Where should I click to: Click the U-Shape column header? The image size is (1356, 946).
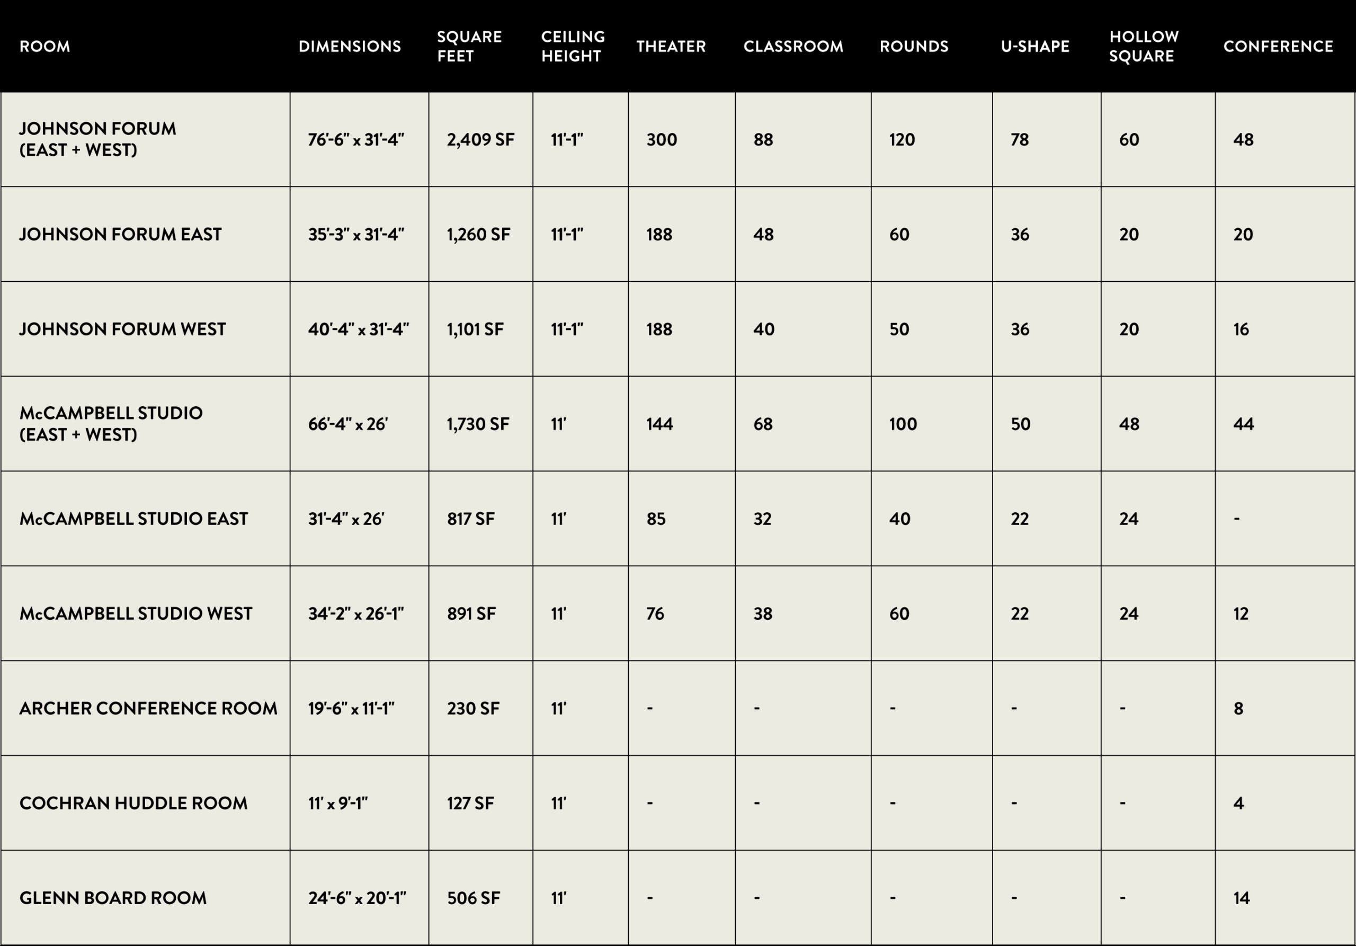pyautogui.click(x=1034, y=46)
